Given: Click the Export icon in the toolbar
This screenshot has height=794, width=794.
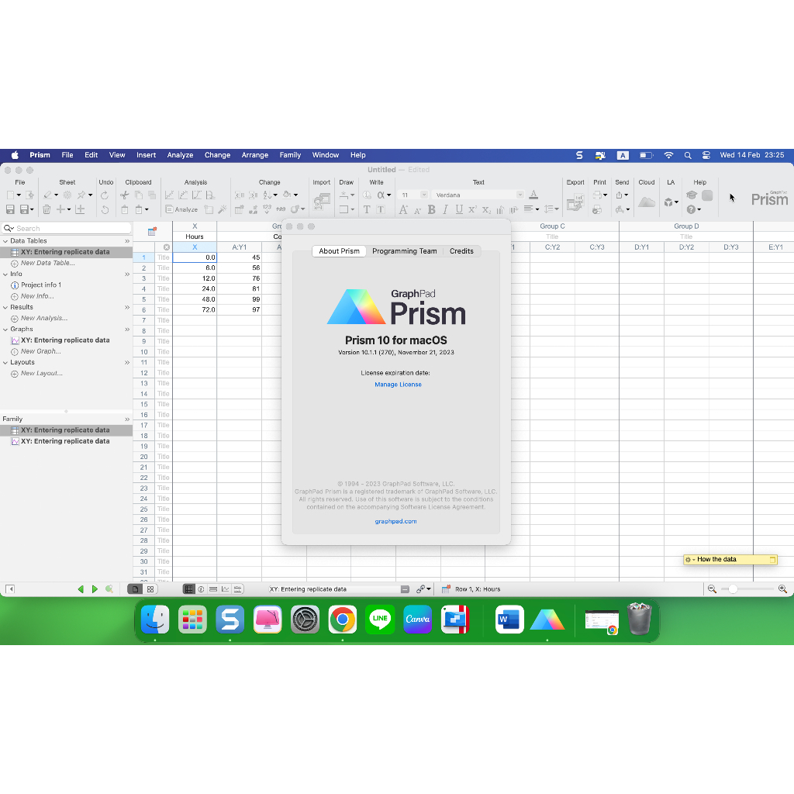Looking at the screenshot, I should point(575,202).
